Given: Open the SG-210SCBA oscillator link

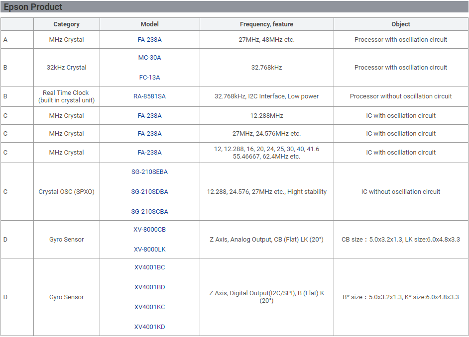Looking at the screenshot, I should point(149,211).
